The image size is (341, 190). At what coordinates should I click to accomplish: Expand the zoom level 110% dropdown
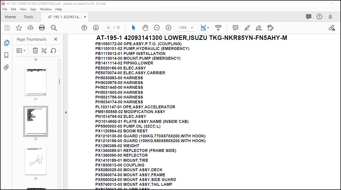pos(192,28)
